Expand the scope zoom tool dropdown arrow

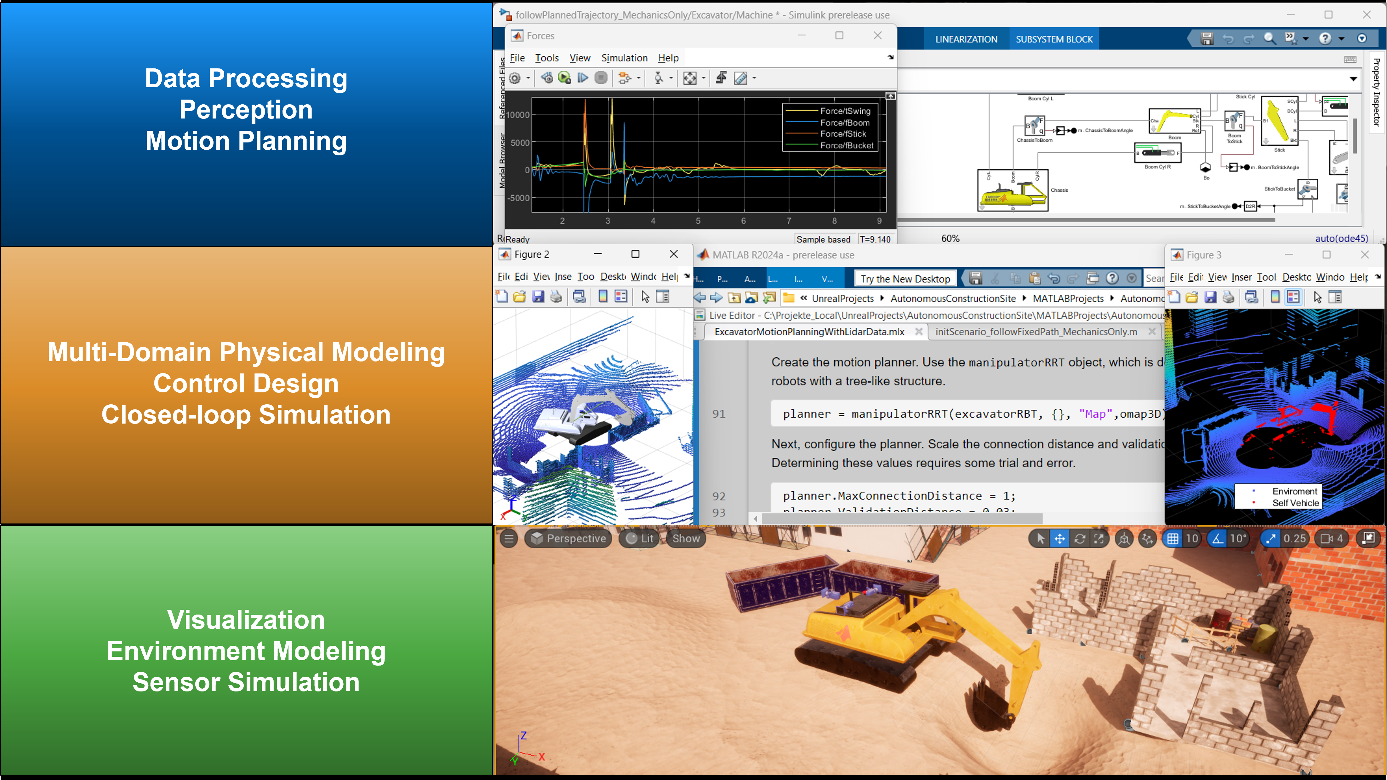671,79
